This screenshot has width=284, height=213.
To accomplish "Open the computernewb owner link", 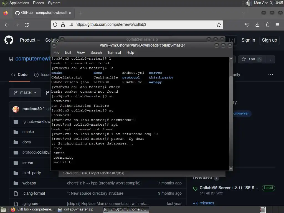I will [x=33, y=59].
